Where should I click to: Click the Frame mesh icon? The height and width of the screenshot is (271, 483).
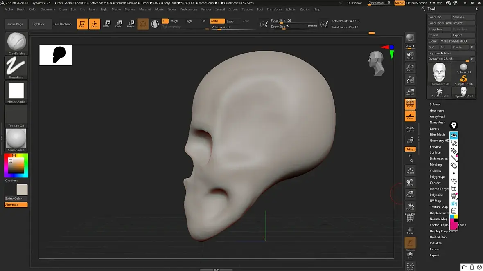[x=410, y=170]
